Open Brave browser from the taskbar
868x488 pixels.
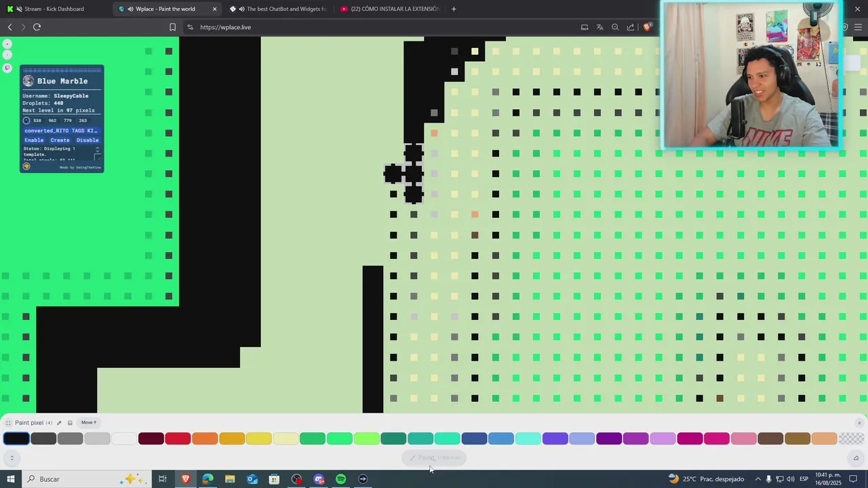point(185,479)
